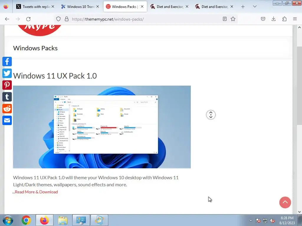This screenshot has width=302, height=226.
Task: Toggle reader view
Action: pyautogui.click(x=224, y=19)
